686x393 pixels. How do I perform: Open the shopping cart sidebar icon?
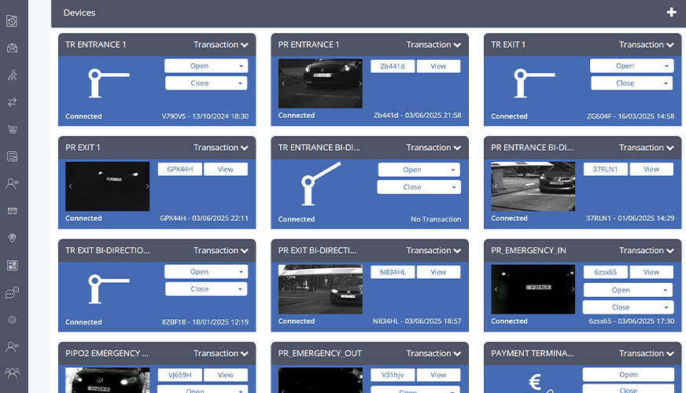tap(12, 130)
